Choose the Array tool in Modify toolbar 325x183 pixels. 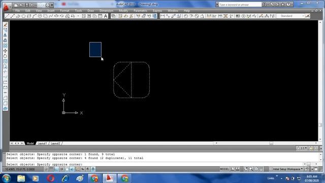click(x=6, y=45)
